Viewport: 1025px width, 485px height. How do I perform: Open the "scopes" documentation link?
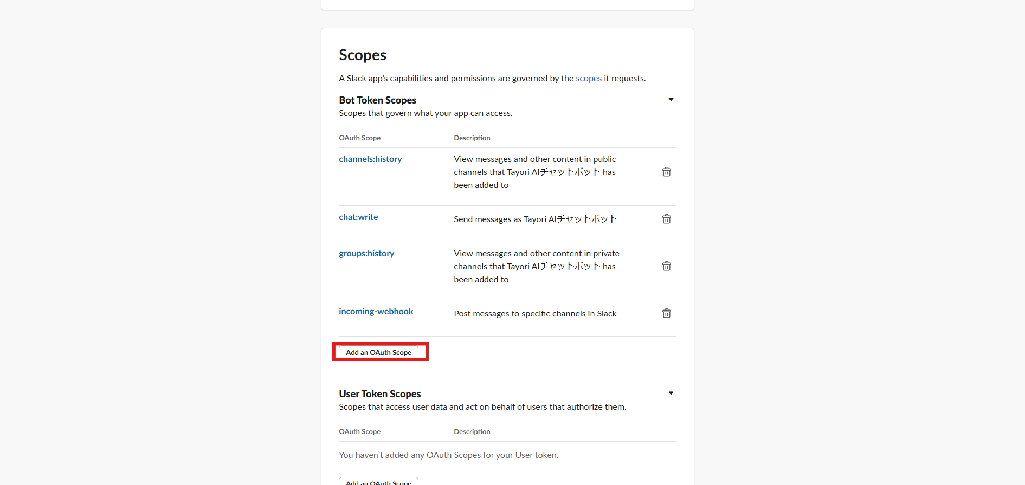coord(589,79)
